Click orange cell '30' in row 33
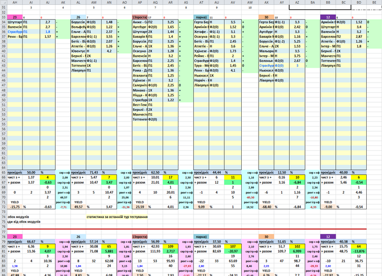382x276 pixels. pos(266,17)
